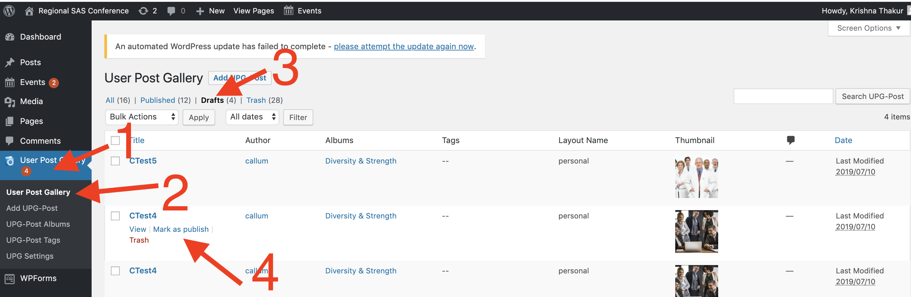
Task: Click Mark as publish under CTest4
Action: (x=181, y=229)
